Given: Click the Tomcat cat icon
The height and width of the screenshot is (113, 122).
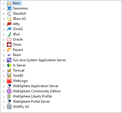Looking at the screenshot, I should (x=9, y=70).
